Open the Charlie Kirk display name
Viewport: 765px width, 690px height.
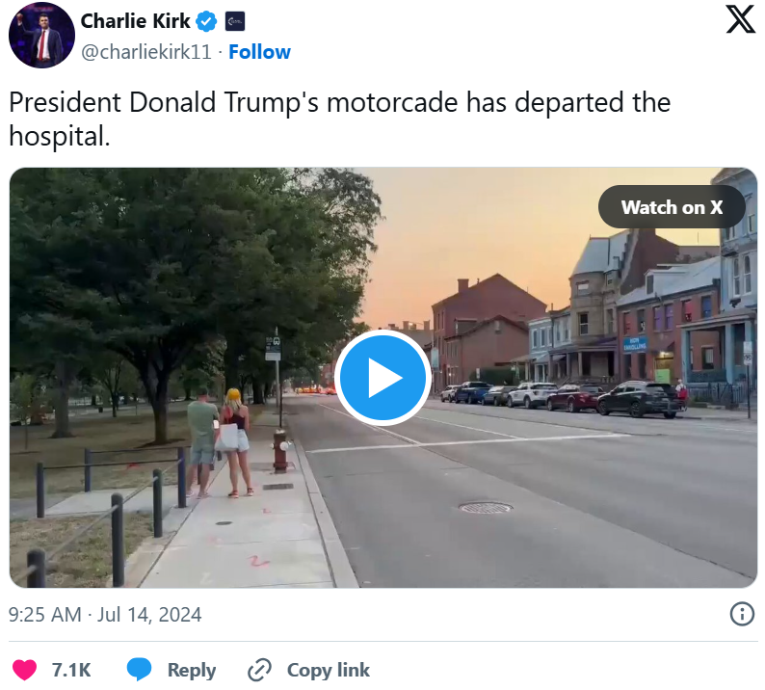pos(135,21)
